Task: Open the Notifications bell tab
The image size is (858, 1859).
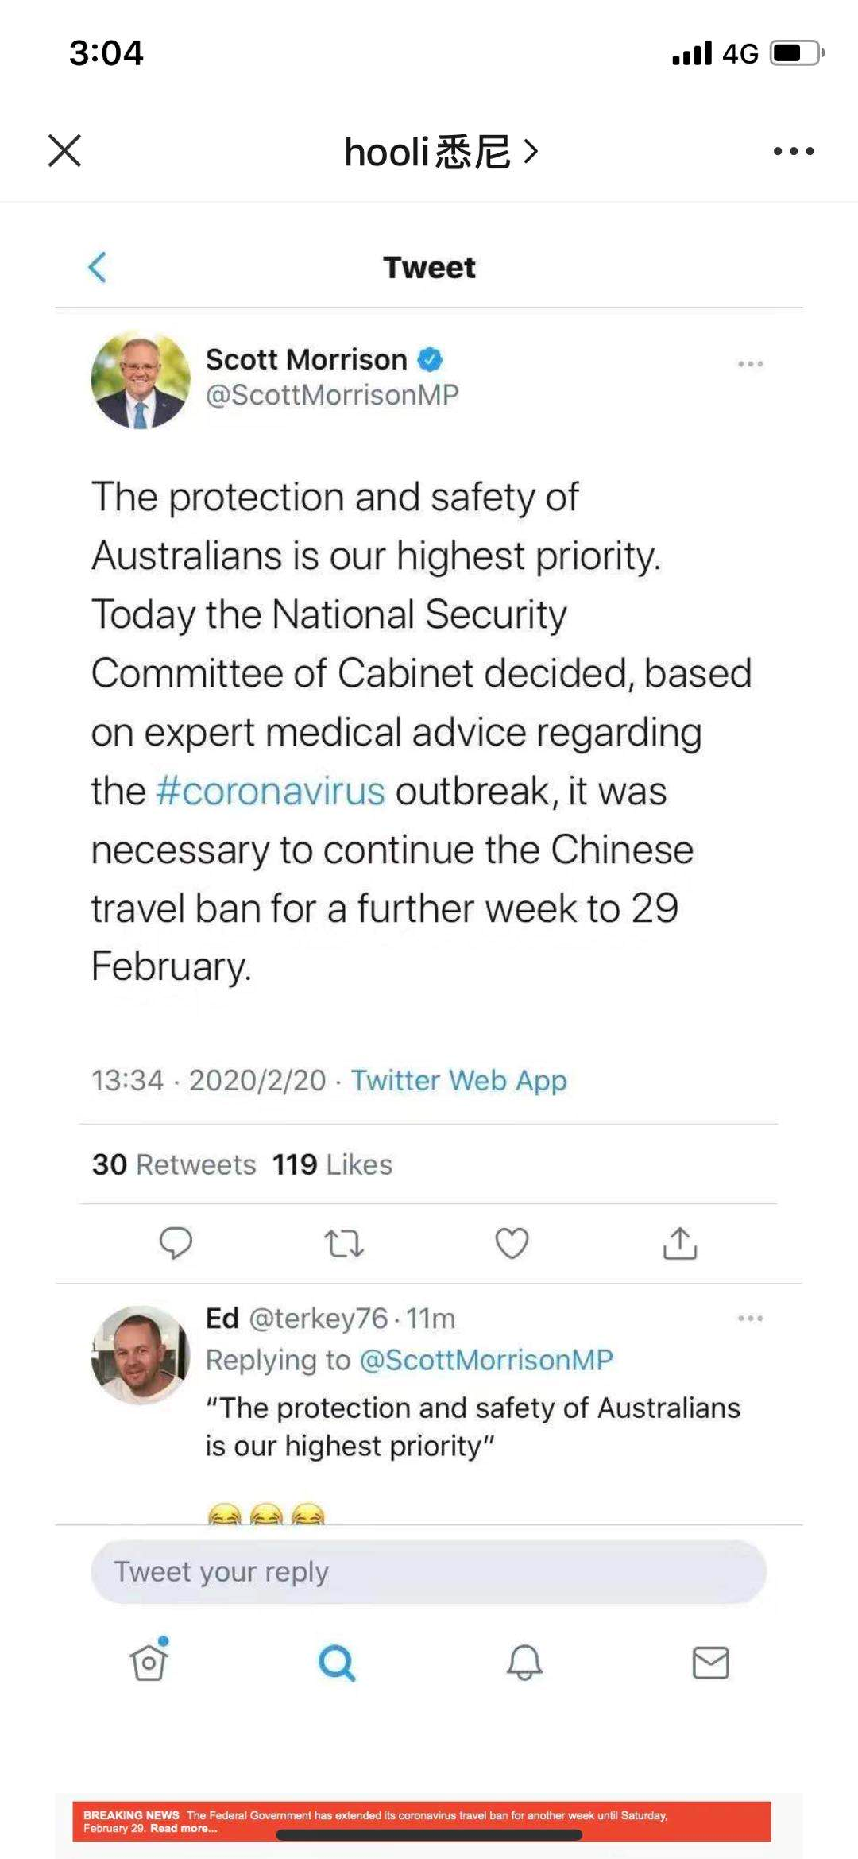Action: 524,1662
